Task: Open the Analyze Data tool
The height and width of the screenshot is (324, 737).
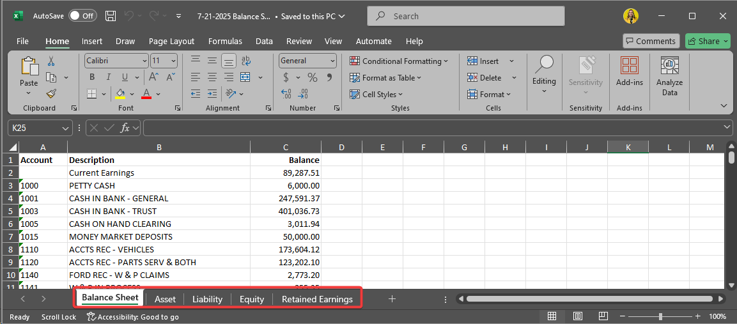Action: point(669,75)
